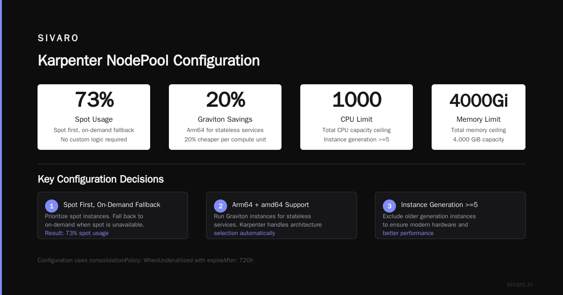Click the Key Configuration Decisions heading
This screenshot has height=295, width=563.
tap(100, 179)
